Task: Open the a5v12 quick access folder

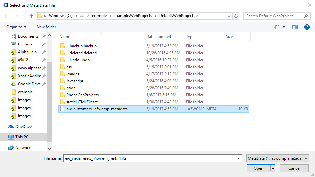Action: (23, 60)
